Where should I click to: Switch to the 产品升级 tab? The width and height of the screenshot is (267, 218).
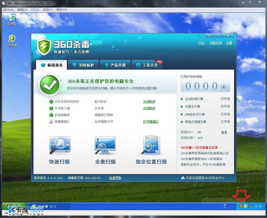point(115,65)
